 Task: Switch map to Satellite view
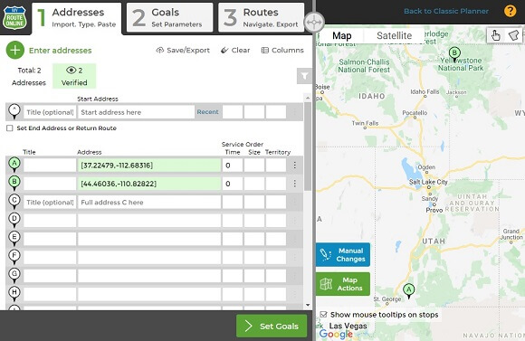click(x=394, y=35)
